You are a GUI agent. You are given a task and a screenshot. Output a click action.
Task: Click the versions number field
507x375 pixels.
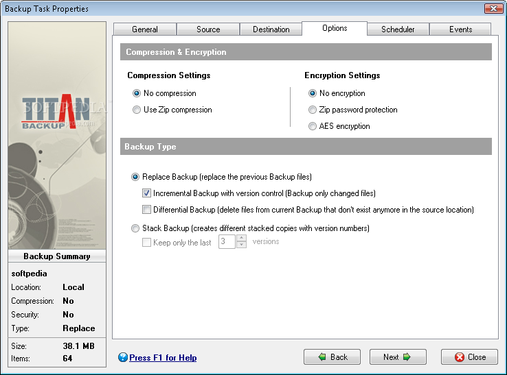tap(227, 241)
